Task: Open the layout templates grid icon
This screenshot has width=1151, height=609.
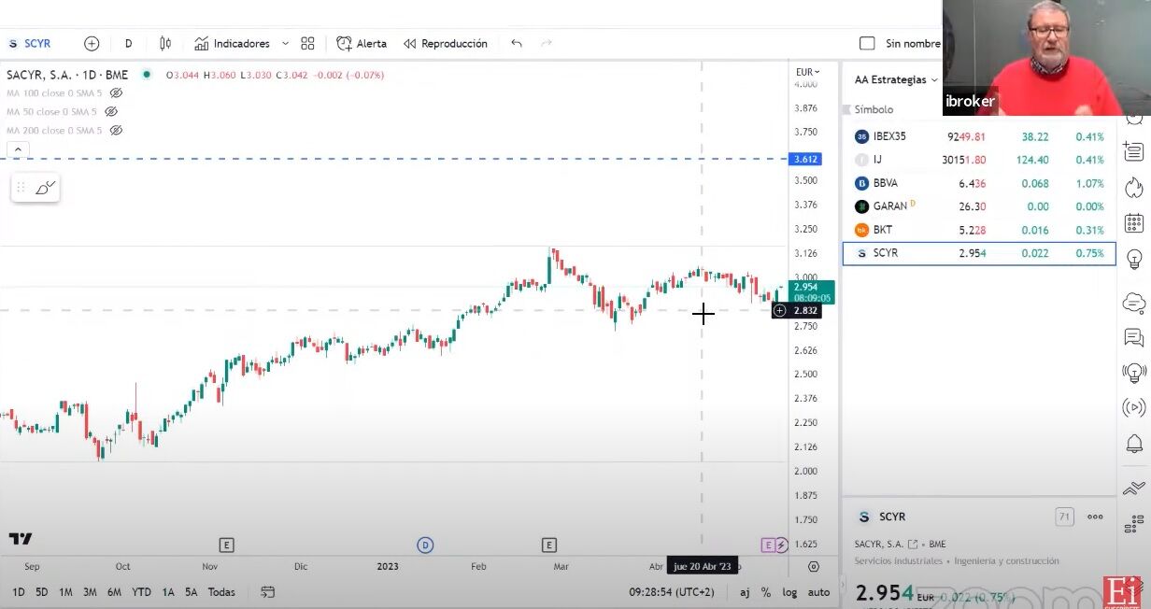Action: [x=307, y=44]
